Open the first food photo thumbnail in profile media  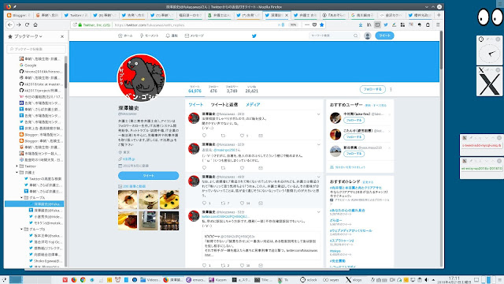(x=128, y=200)
